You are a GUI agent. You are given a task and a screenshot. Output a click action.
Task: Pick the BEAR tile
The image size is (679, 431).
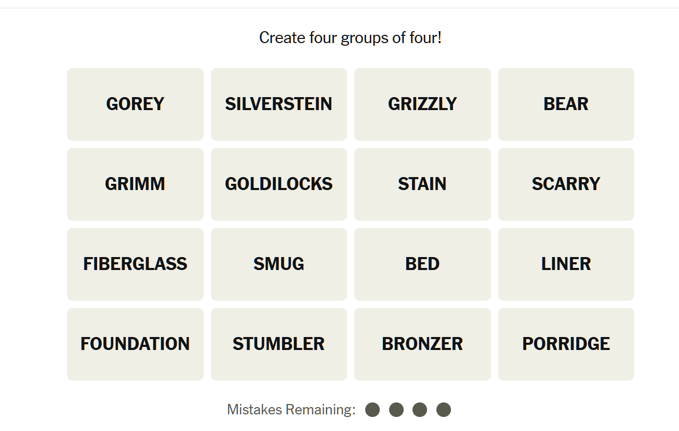tap(566, 104)
